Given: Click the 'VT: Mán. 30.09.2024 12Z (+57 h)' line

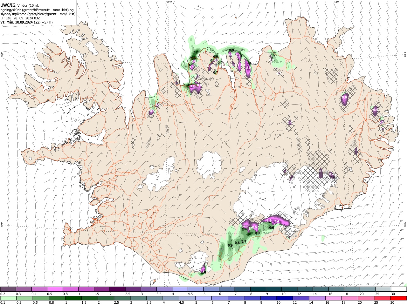Looking at the screenshot, I should (x=26, y=22).
